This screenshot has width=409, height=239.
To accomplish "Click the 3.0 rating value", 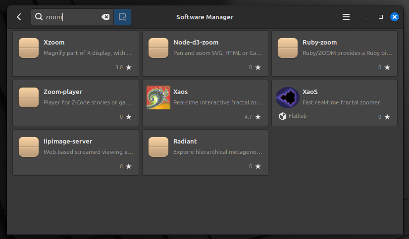I will (x=119, y=67).
